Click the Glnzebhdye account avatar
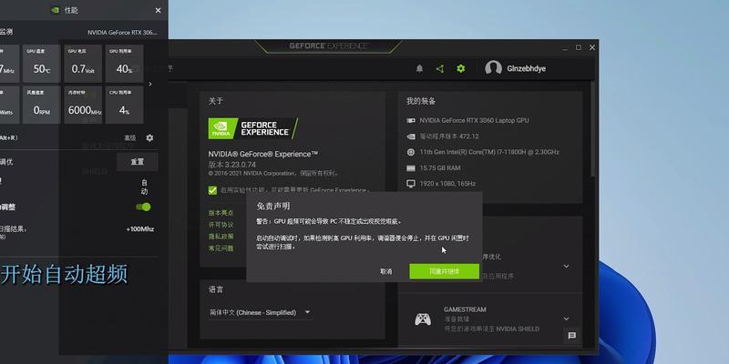Screen dimensions: 729x364 click(x=493, y=68)
